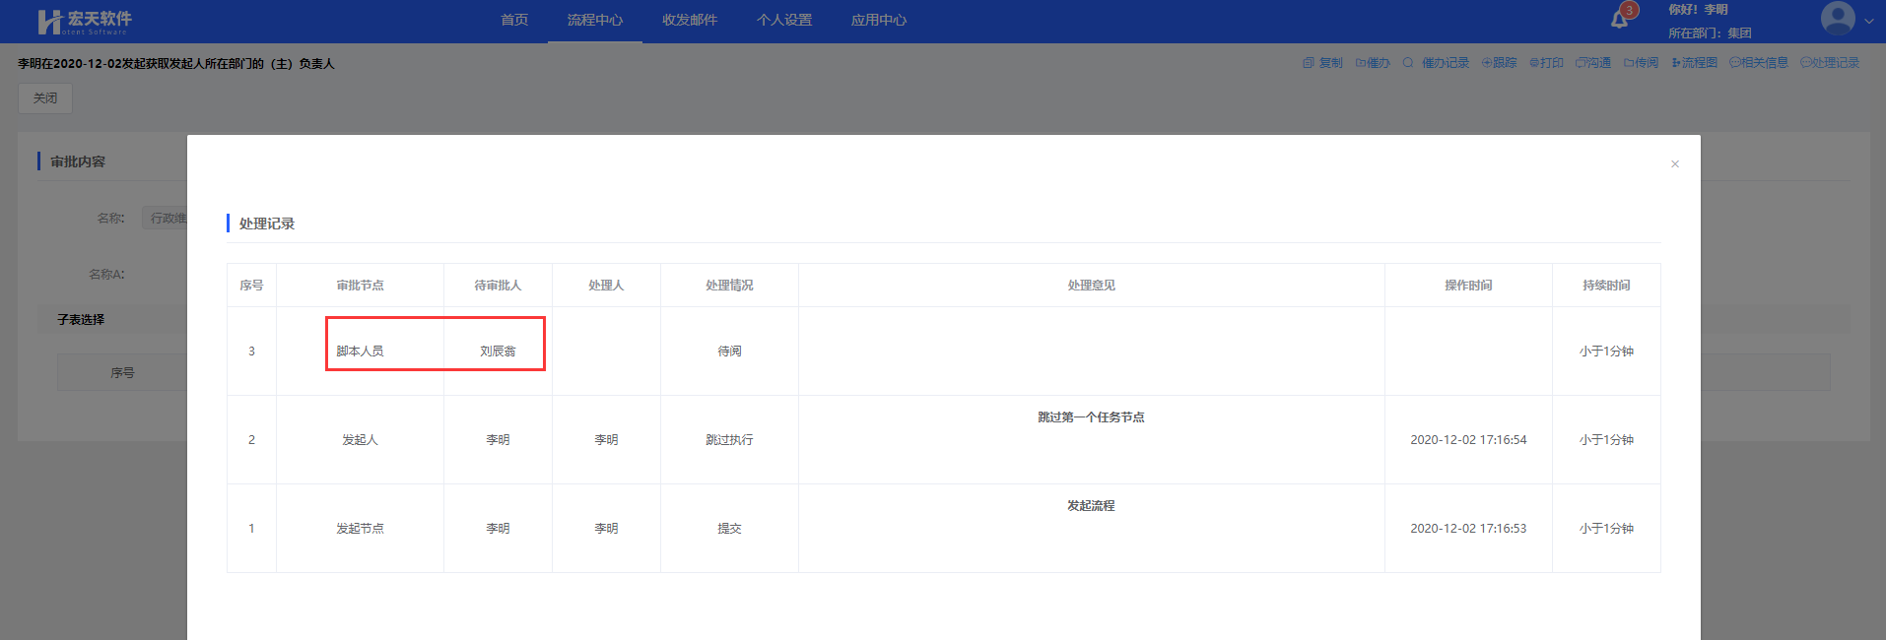
Task: Click the notification bell icon
Action: pos(1619,20)
